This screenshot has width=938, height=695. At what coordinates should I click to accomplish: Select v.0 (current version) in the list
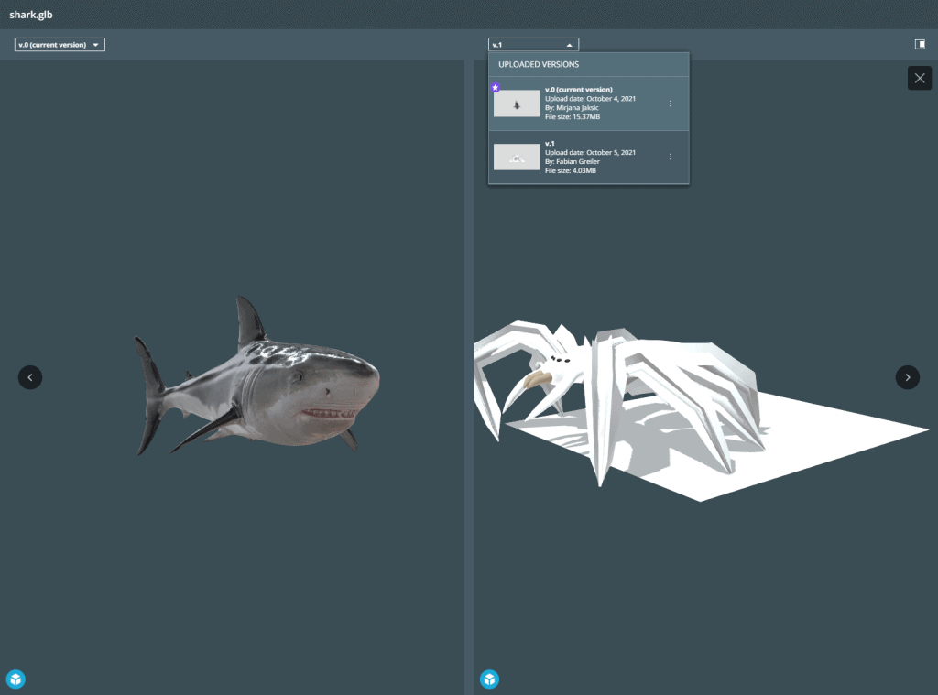coord(589,103)
